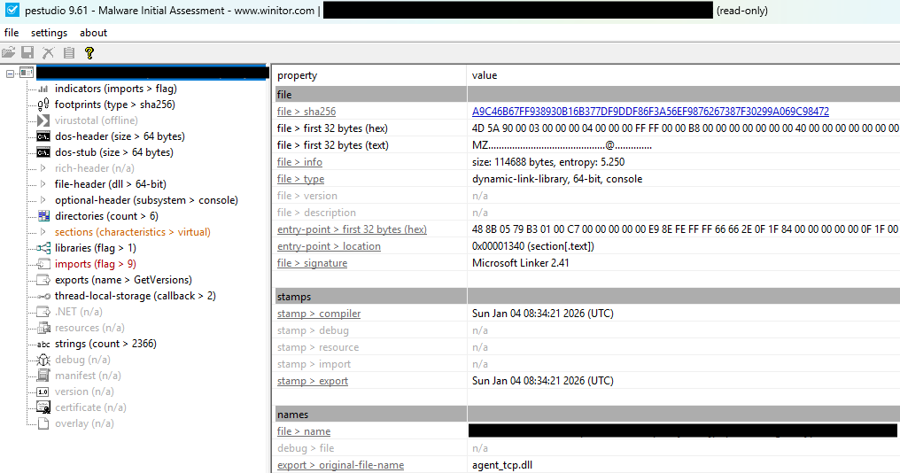This screenshot has height=473, width=900.
Task: Click the abc icon beside strings
Action: 43,344
